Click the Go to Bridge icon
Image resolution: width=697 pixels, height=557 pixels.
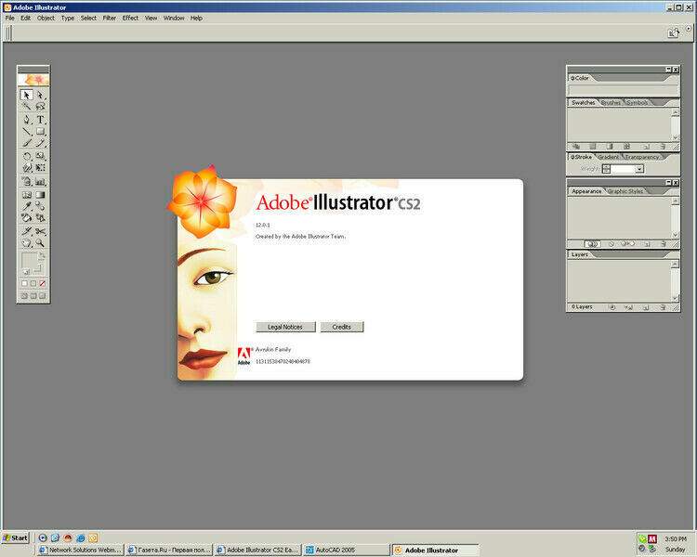[x=674, y=33]
